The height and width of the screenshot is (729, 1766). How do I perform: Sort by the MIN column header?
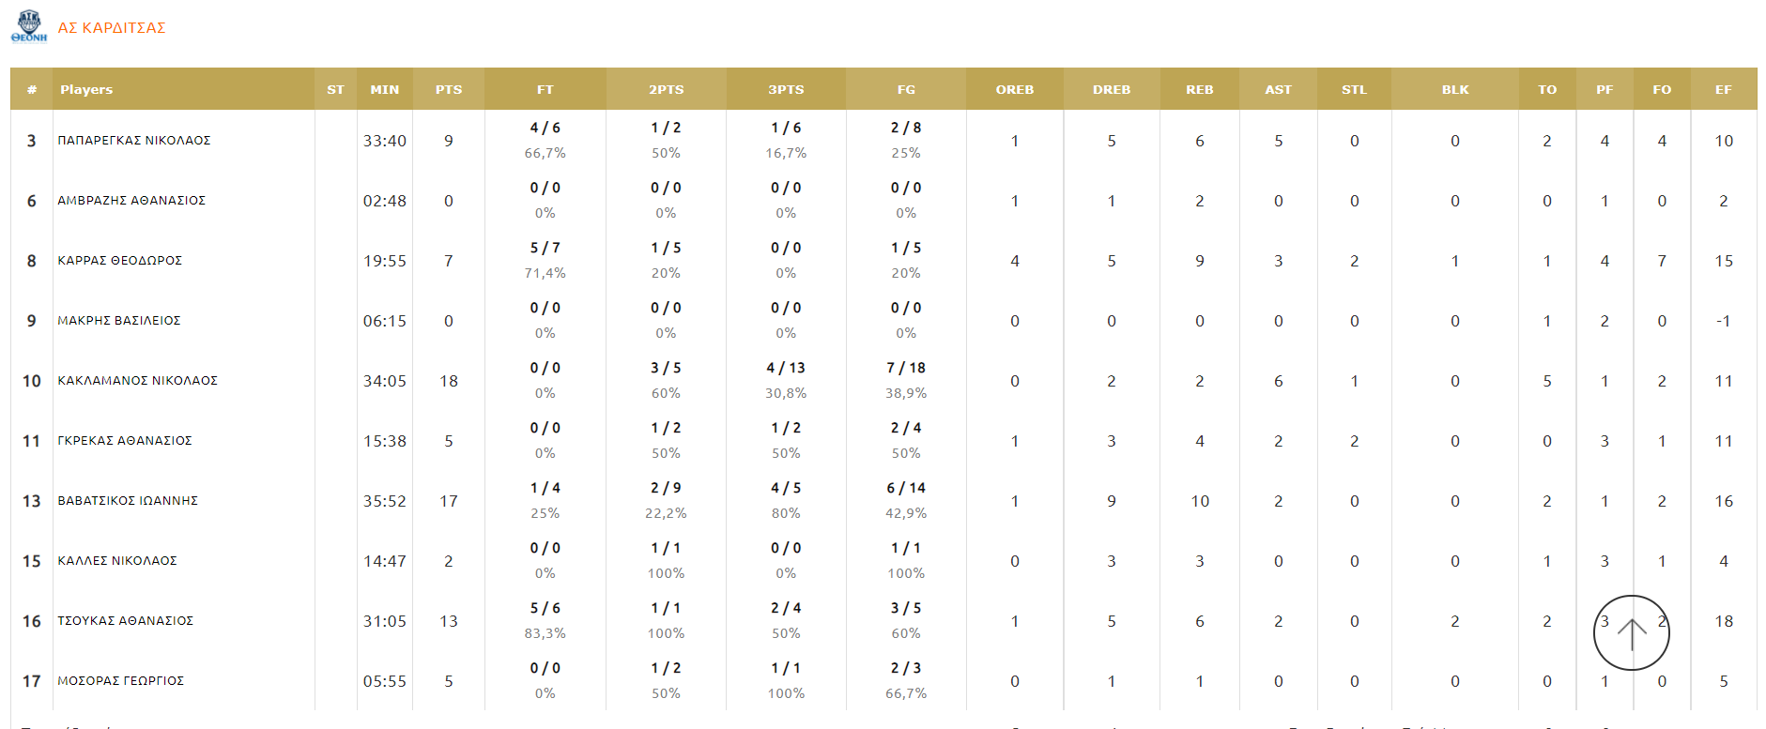(x=385, y=90)
